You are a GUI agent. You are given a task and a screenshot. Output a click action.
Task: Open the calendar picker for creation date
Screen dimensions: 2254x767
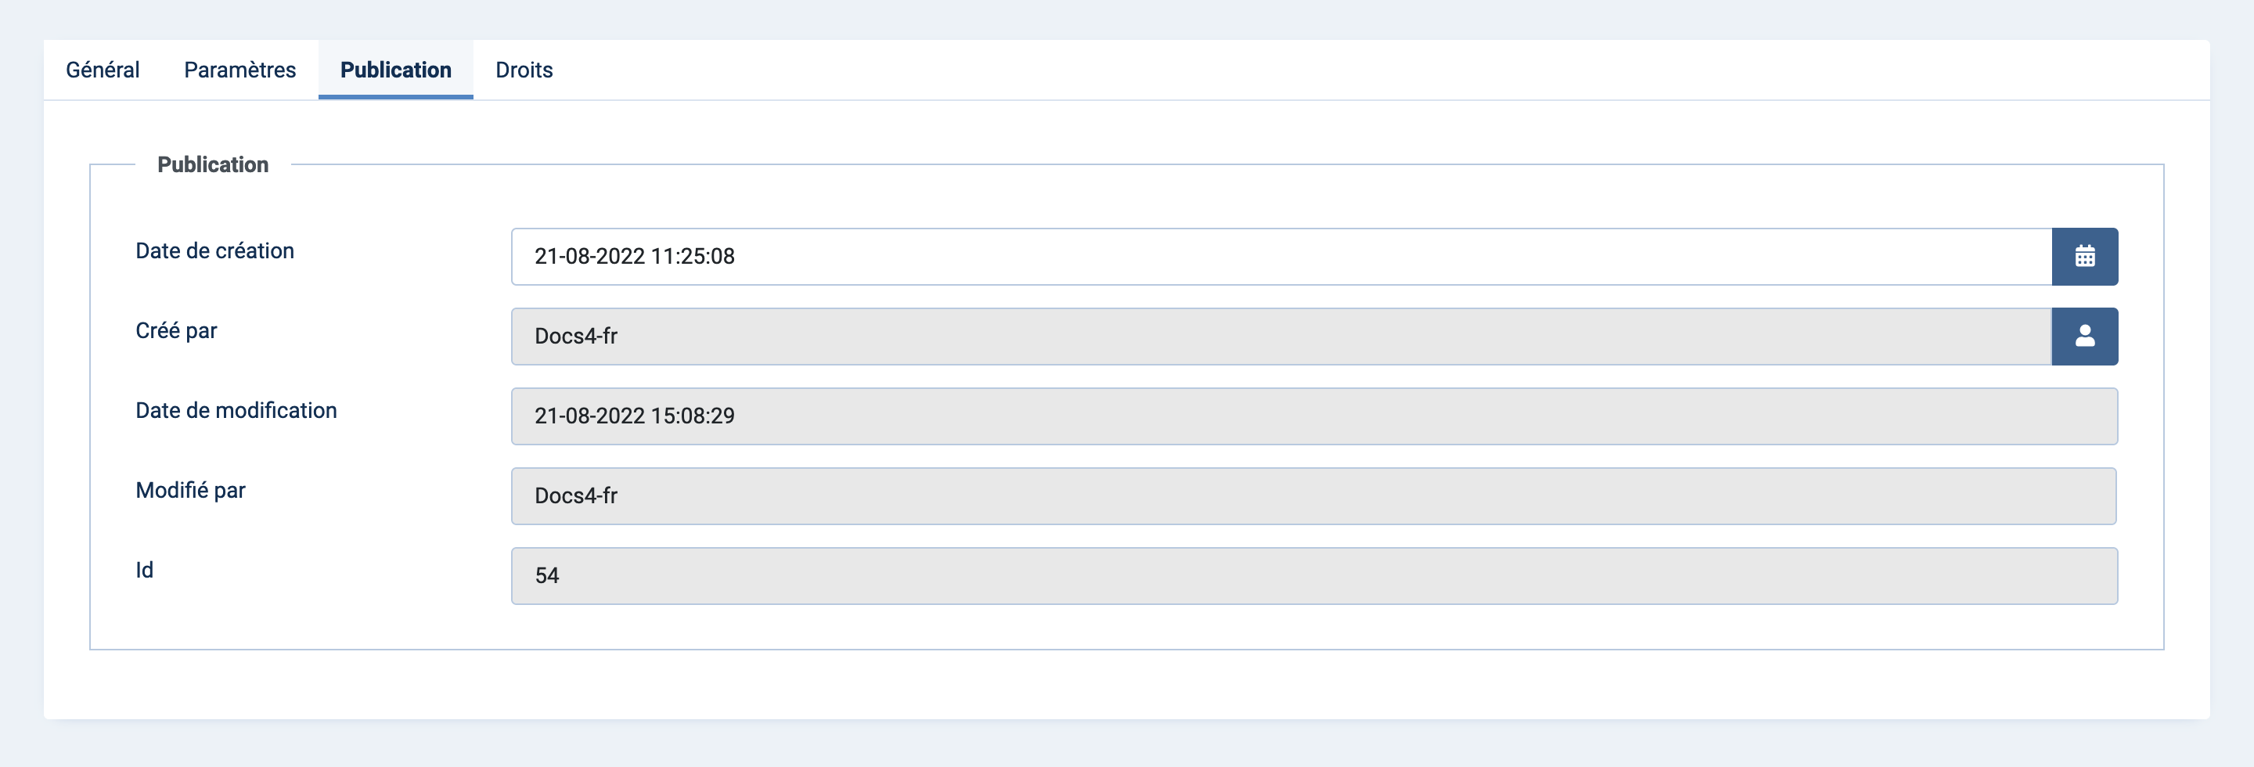(x=2084, y=256)
